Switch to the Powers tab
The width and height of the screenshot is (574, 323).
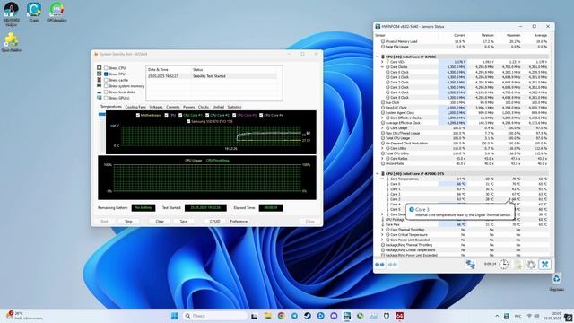point(189,107)
